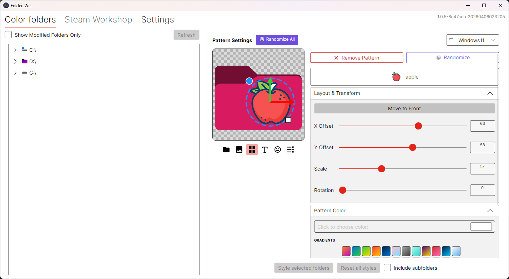Click the Move to Front button
Viewport: 509px width, 279px height.
pos(404,108)
